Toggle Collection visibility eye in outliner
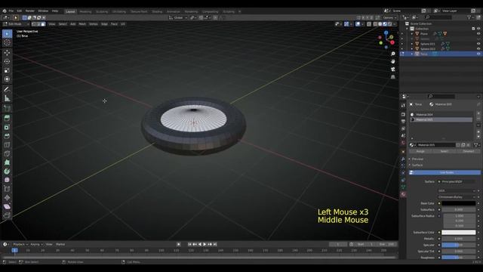483x272 pixels. [478, 29]
